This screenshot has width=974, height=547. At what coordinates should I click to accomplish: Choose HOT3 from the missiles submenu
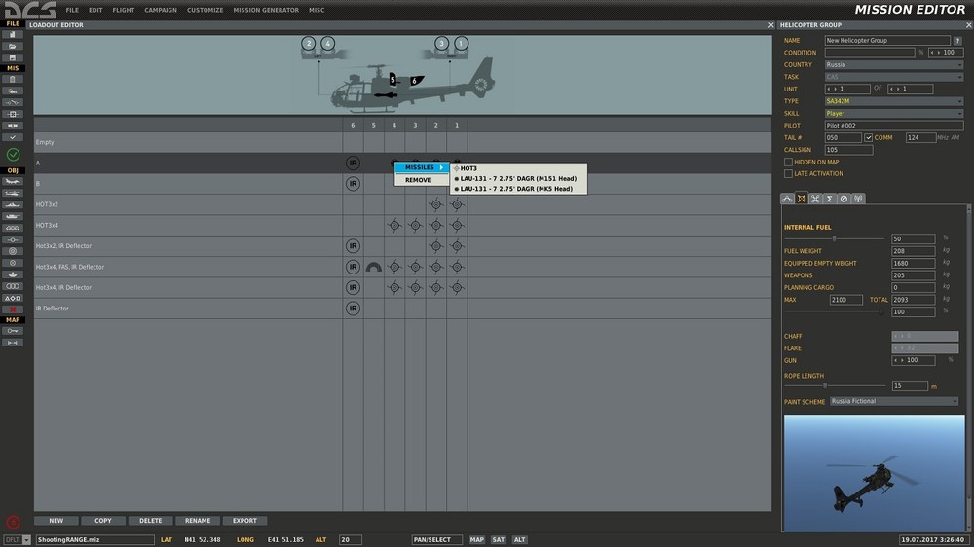pyautogui.click(x=468, y=168)
